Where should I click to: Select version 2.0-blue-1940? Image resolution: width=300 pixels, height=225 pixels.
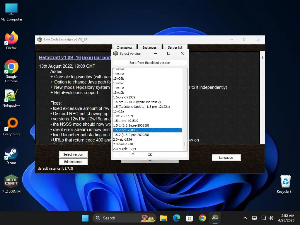click(x=147, y=144)
